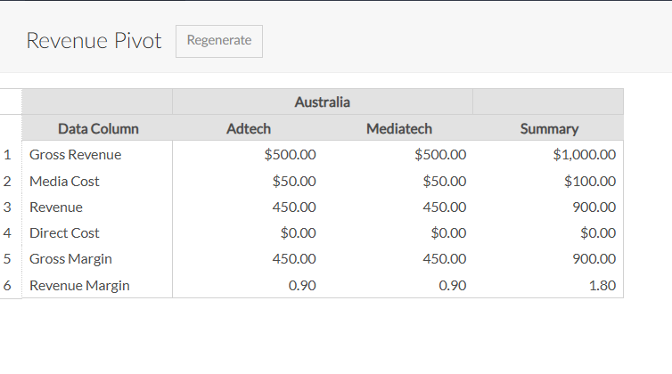Viewport: 672px width, 374px height.
Task: Click the Media Cost row label
Action: coord(65,182)
